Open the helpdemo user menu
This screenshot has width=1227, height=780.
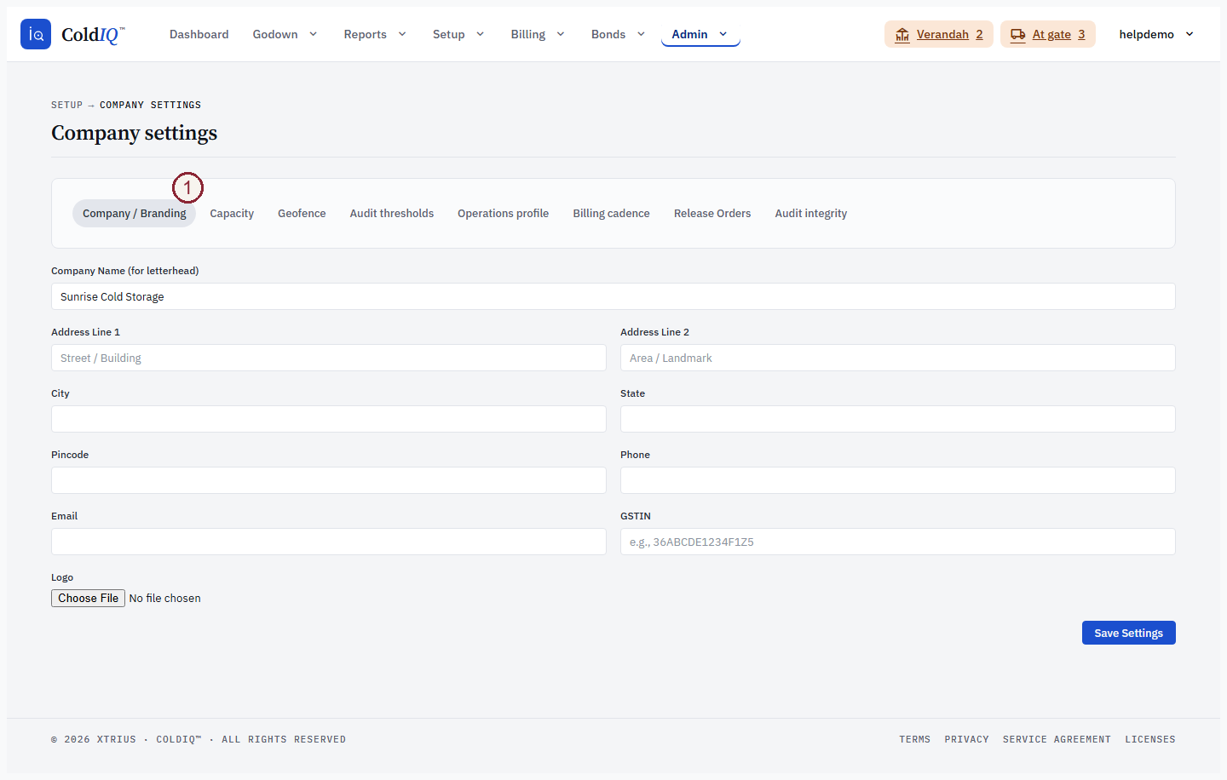click(1156, 34)
